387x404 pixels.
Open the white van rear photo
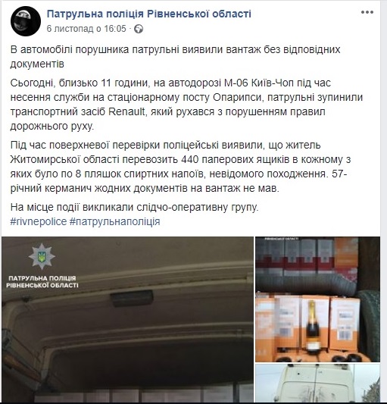[x=317, y=383]
